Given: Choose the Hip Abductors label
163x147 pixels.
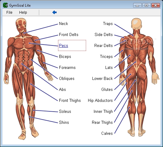Looking at the screenshot, I should pyautogui.click(x=100, y=101).
